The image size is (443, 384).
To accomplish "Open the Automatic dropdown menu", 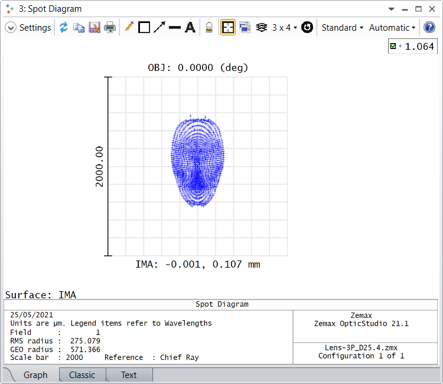I will tap(392, 28).
